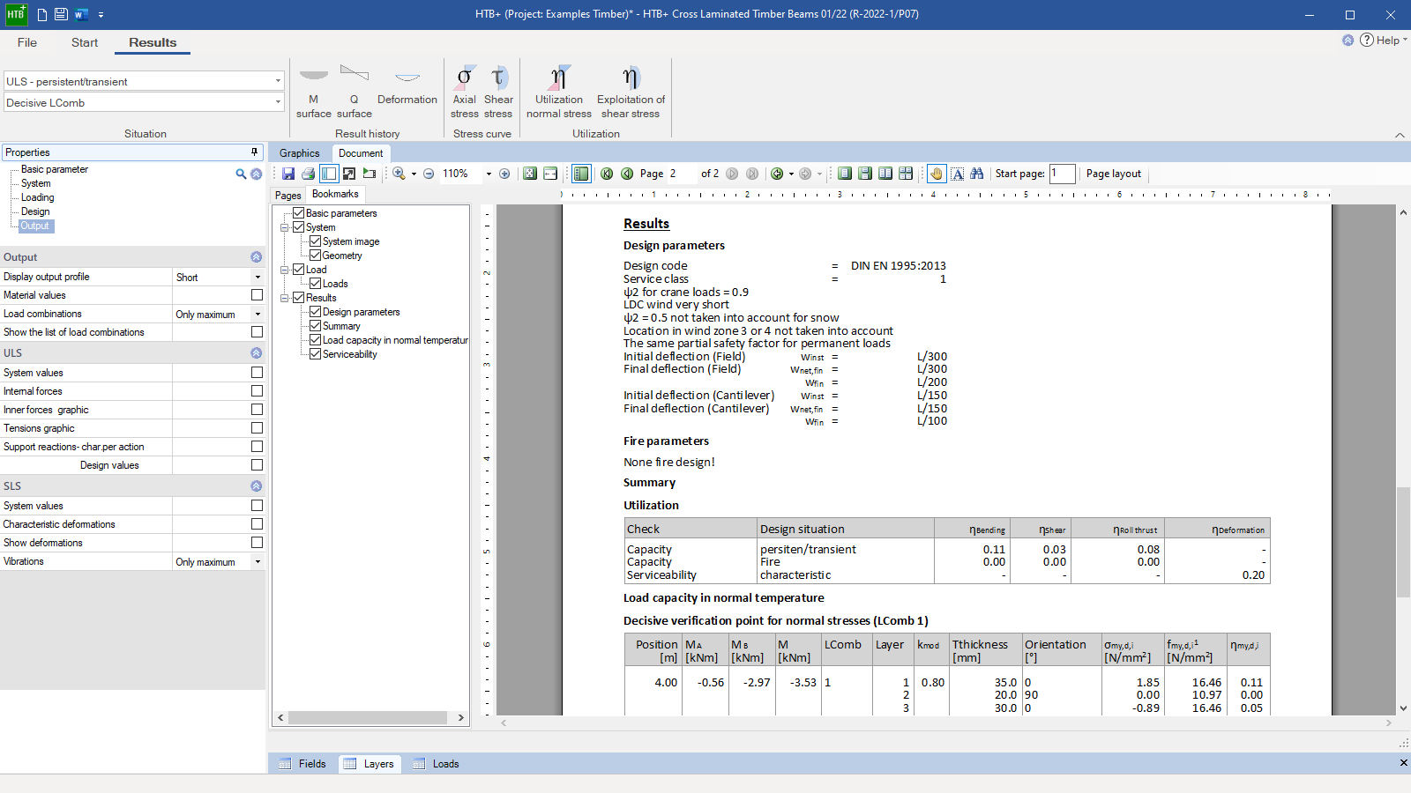This screenshot has width=1411, height=793.
Task: Zoom in with the plus circle icon
Action: 504,174
